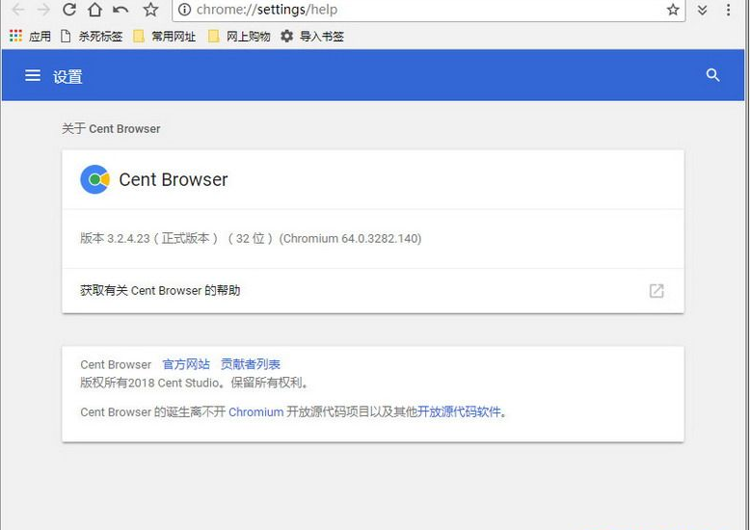Click the undo closed tab arrow
This screenshot has width=750, height=530.
pos(121,9)
